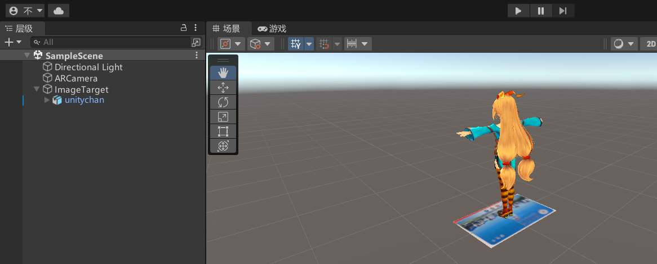Open SampleScene options menu

pyautogui.click(x=197, y=55)
